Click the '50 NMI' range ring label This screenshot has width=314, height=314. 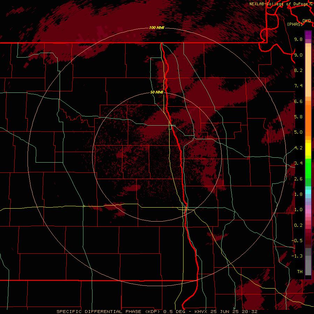coord(157,92)
